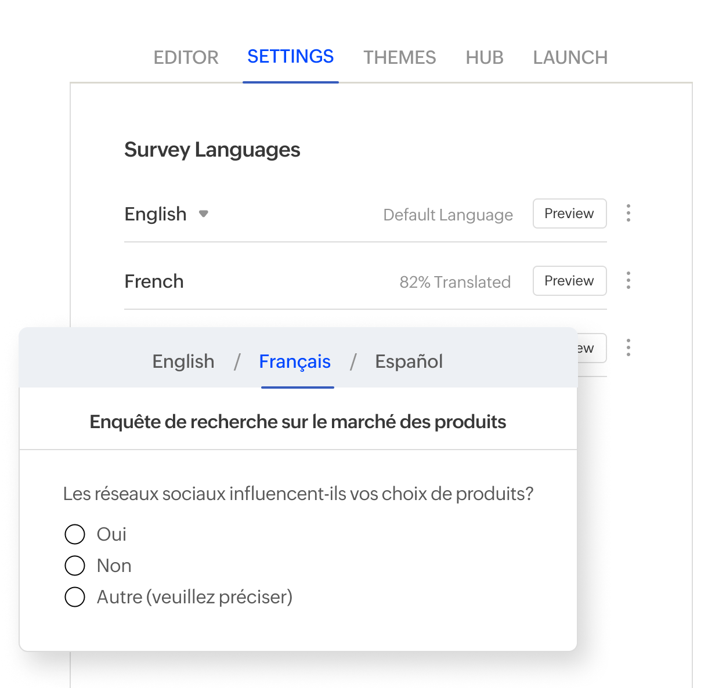Screen dimensions: 708x688
Task: Open the more options menu for English
Action: [x=628, y=213]
